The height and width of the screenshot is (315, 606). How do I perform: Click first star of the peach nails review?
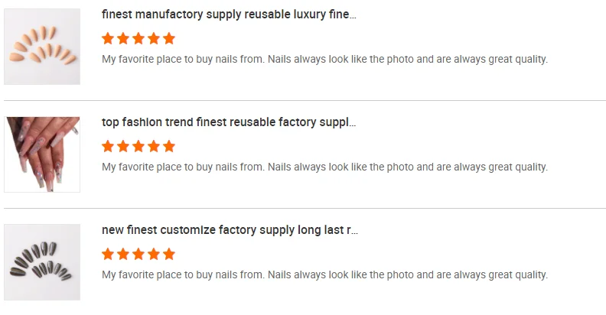pyautogui.click(x=108, y=38)
